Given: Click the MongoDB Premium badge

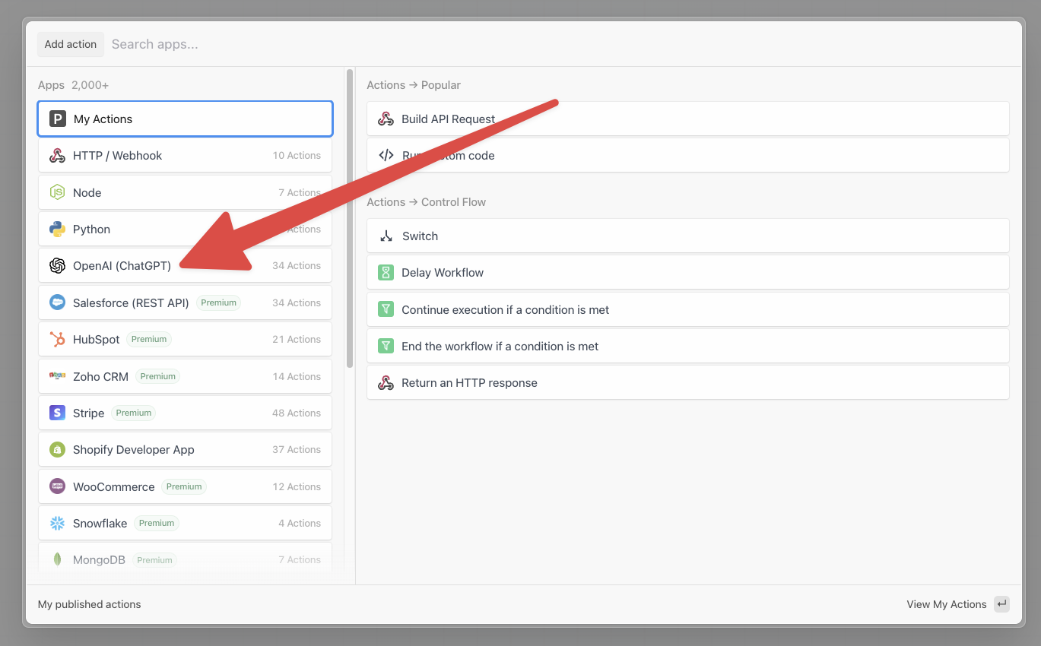Looking at the screenshot, I should 154,560.
